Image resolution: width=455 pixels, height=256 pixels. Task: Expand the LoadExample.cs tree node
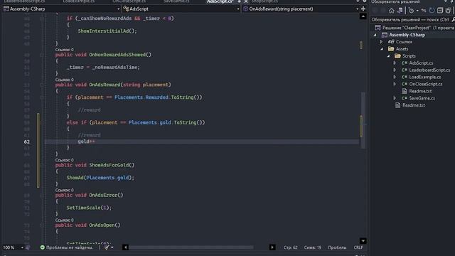click(395, 77)
